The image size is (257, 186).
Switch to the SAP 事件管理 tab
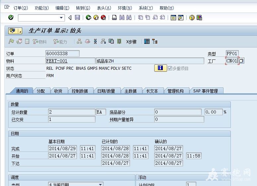pos(206,91)
